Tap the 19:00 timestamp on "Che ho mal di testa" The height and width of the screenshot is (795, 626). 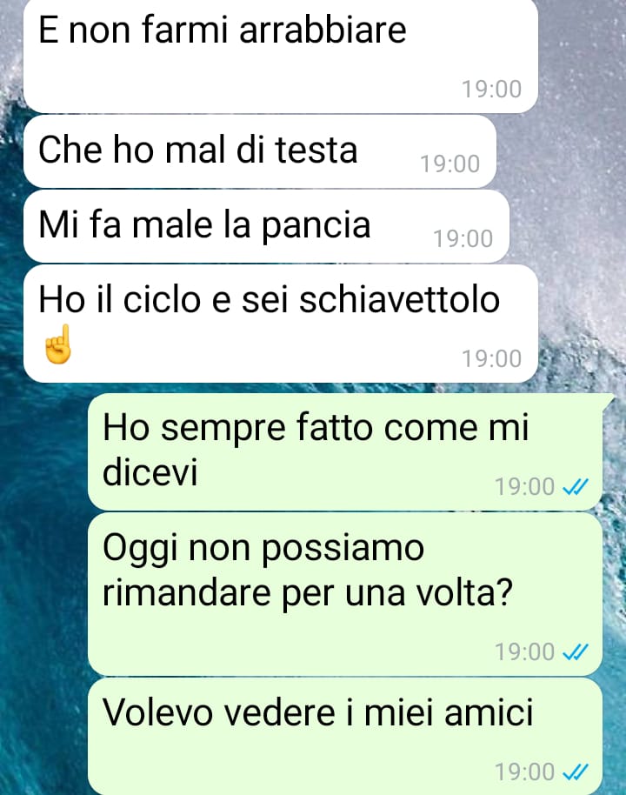(450, 164)
